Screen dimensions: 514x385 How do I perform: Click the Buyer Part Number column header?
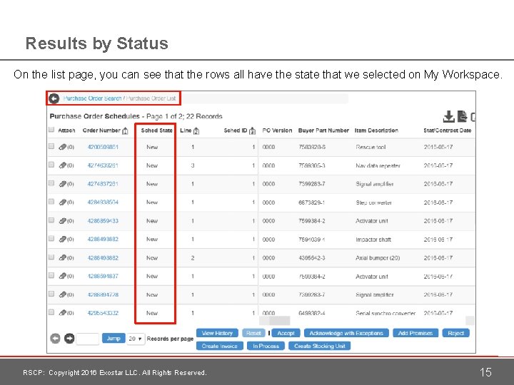point(323,130)
